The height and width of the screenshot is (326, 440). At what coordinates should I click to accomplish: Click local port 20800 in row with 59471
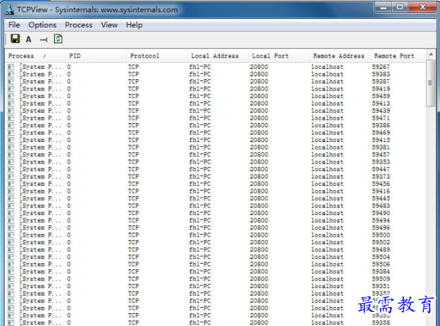pyautogui.click(x=259, y=118)
